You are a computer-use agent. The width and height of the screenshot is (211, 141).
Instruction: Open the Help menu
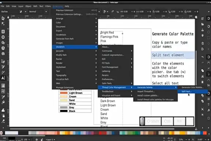coord(67,6)
